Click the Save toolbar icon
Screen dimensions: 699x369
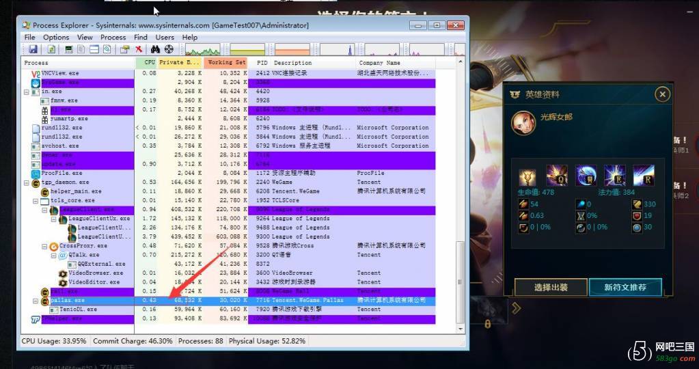click(x=33, y=49)
